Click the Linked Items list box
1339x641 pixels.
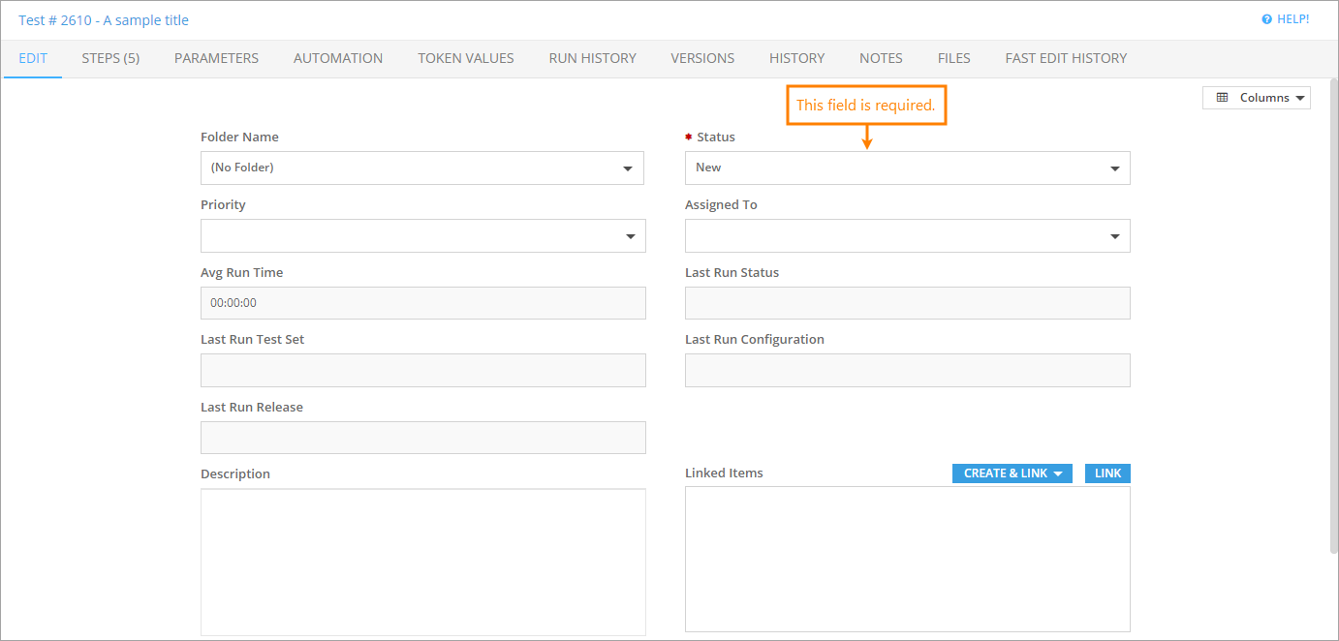pos(907,559)
